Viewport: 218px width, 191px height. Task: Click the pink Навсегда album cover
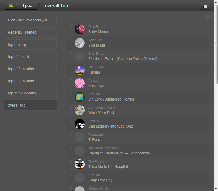80,83
